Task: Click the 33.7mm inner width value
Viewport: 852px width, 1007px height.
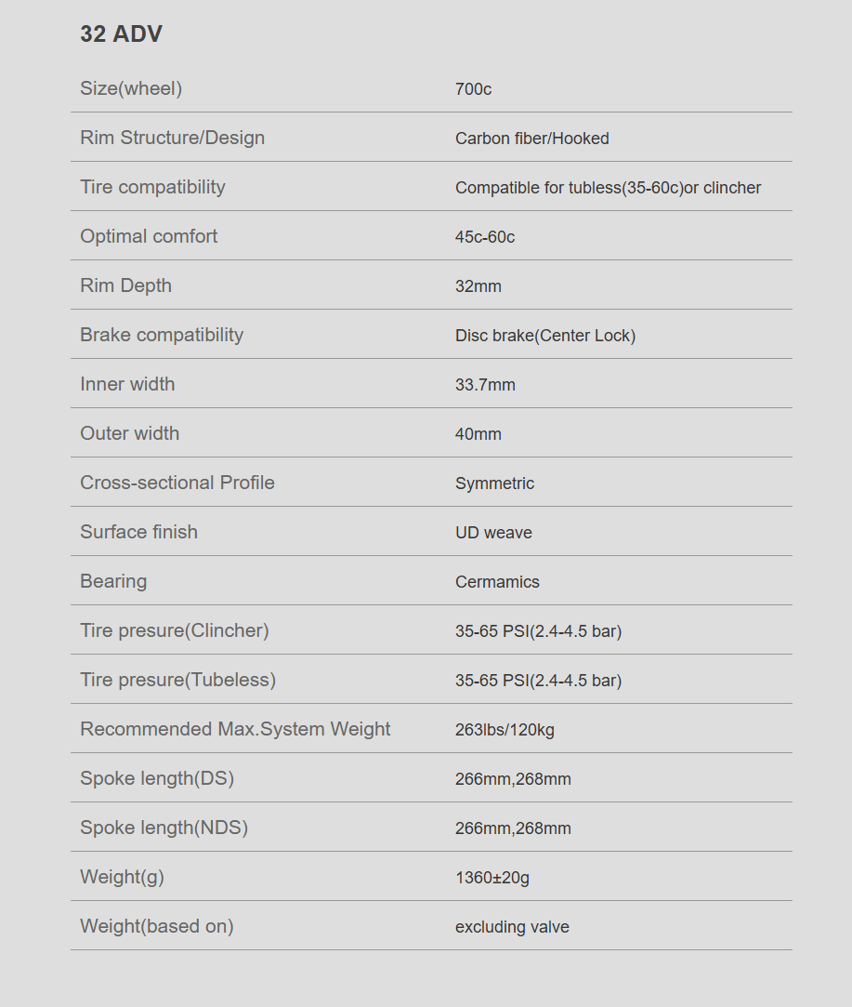Action: [x=485, y=385]
